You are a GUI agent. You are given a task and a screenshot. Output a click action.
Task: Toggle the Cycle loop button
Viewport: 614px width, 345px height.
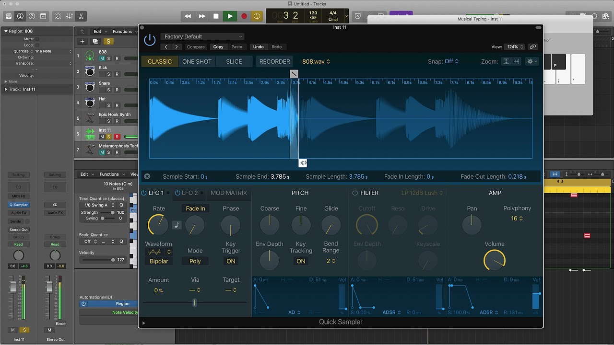pyautogui.click(x=257, y=16)
